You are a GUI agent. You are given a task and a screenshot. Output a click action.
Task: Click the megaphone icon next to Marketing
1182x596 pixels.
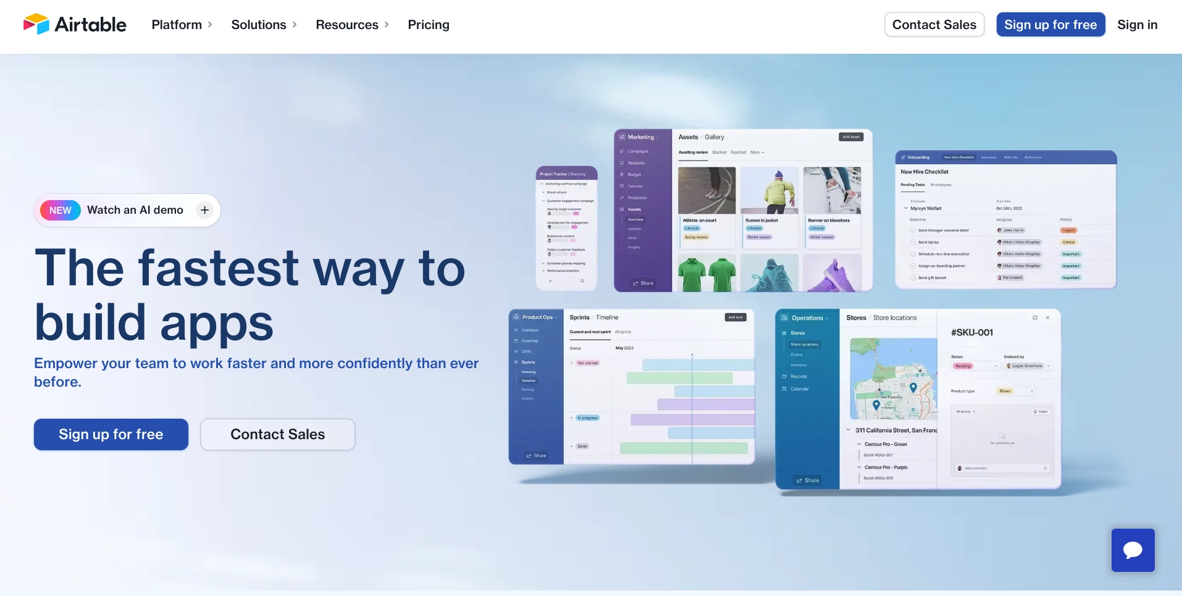622,137
